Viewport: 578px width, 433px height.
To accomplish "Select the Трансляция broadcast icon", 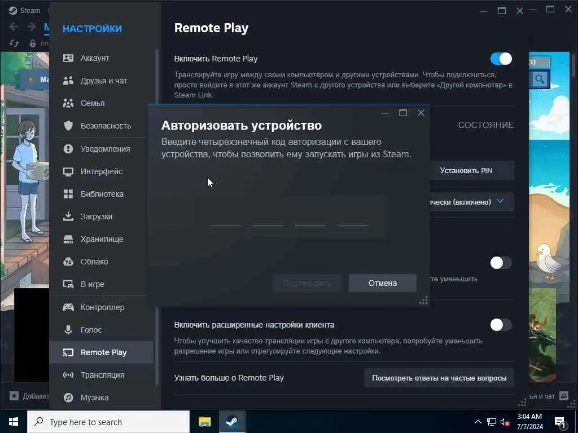I will 68,375.
